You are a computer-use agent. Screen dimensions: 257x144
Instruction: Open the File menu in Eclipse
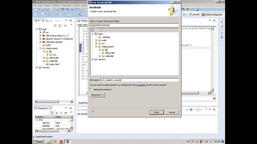click(35, 5)
